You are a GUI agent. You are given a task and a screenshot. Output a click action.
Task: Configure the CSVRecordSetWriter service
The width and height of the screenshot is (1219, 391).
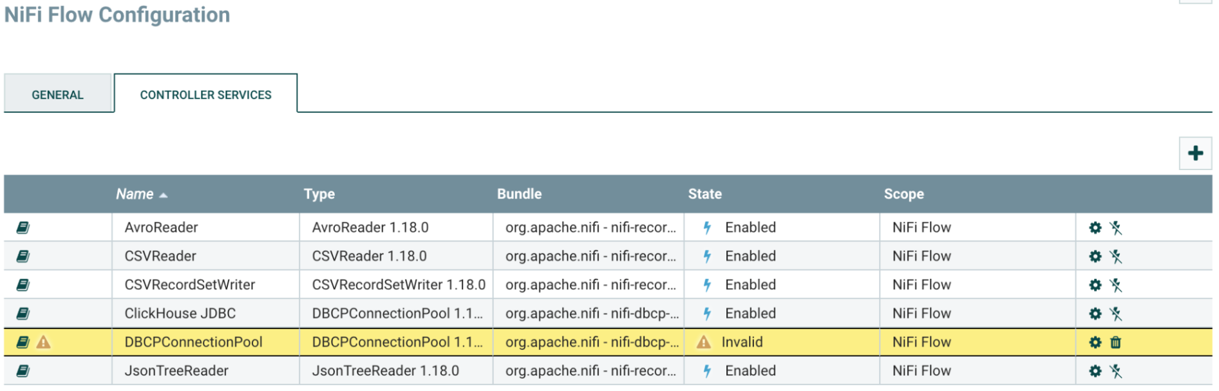point(1095,285)
